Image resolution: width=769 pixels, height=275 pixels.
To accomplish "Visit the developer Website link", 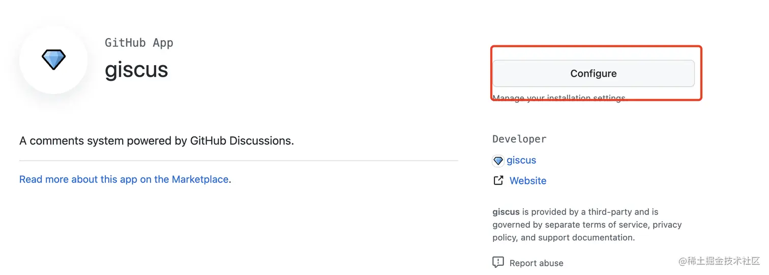I will (528, 180).
